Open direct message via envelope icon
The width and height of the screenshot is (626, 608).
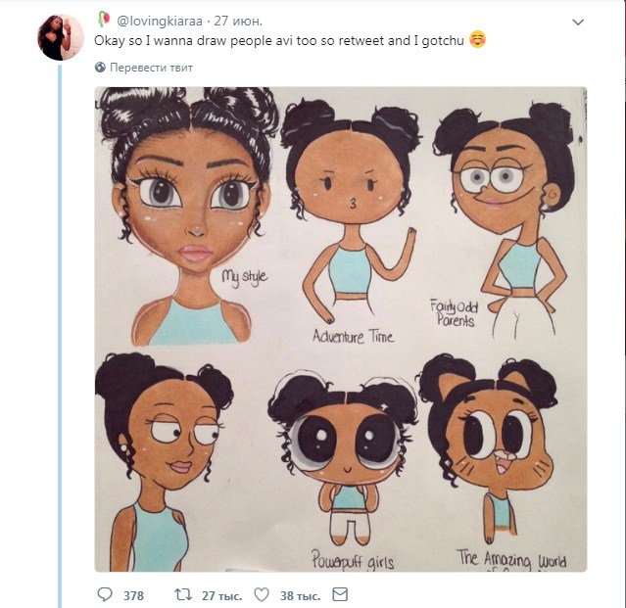tap(340, 594)
